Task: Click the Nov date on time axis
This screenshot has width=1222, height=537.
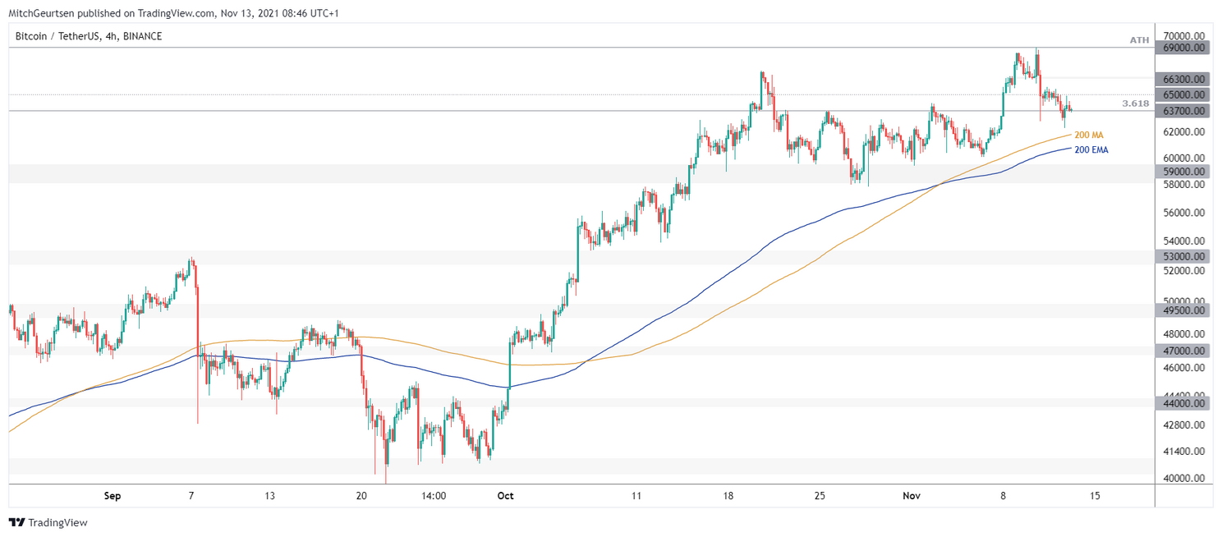Action: pos(912,496)
